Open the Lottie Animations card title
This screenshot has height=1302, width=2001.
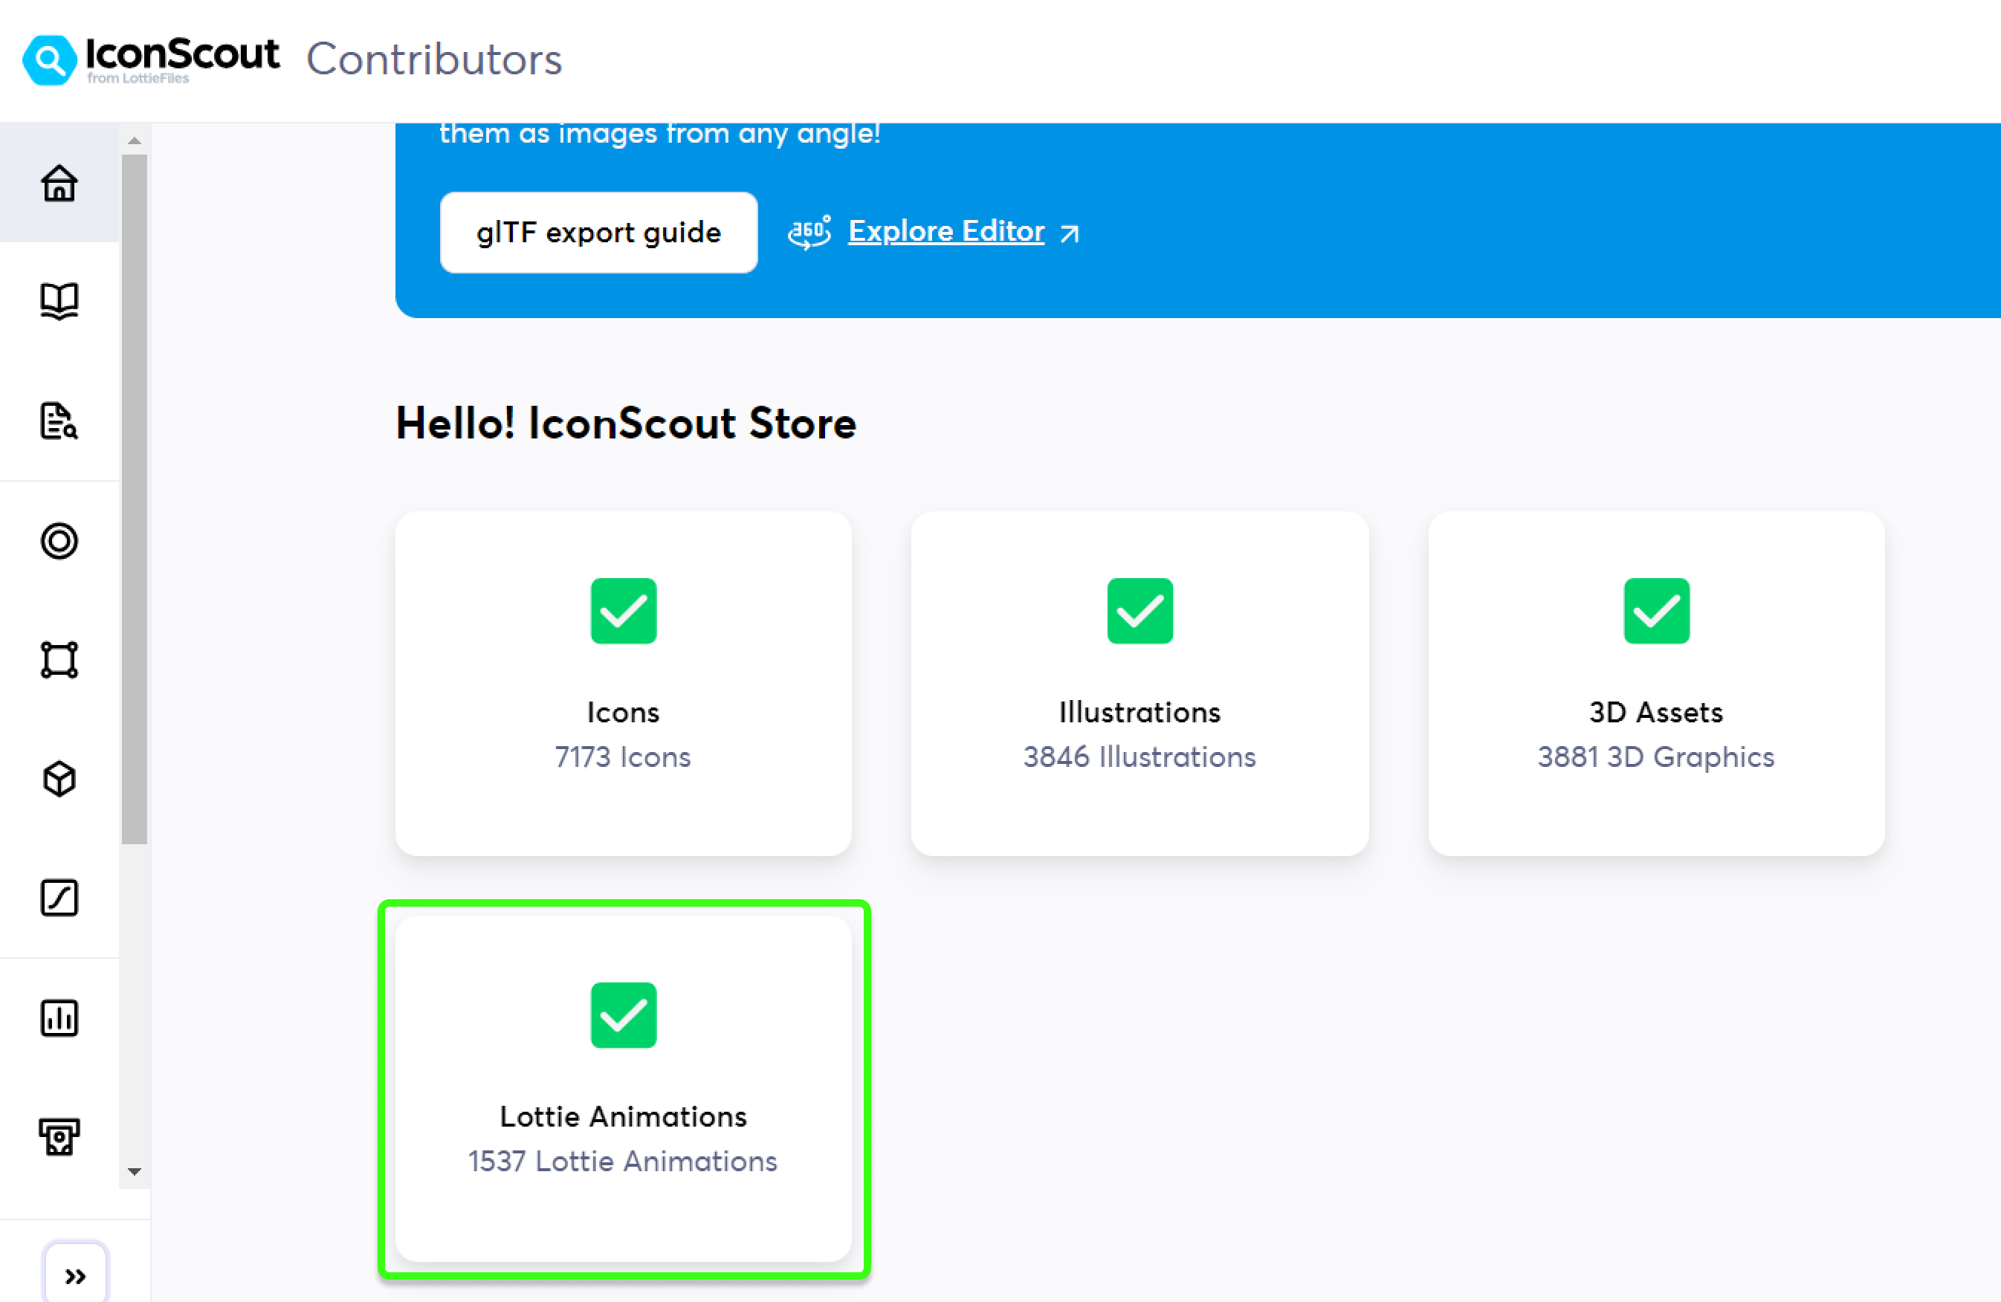(x=623, y=1116)
